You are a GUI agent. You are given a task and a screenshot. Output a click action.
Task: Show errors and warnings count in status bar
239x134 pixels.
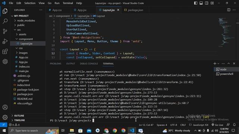(x=14, y=125)
